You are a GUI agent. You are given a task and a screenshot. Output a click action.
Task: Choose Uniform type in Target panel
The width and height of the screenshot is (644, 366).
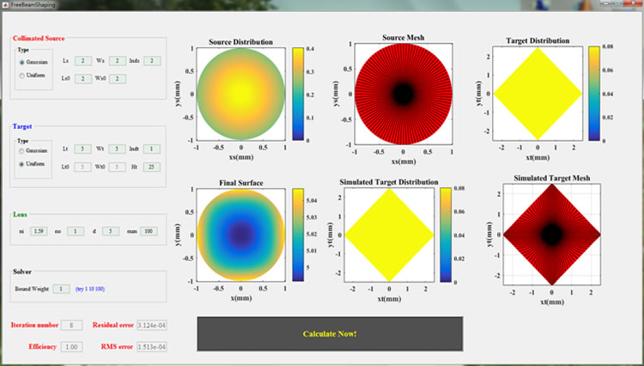pos(23,164)
